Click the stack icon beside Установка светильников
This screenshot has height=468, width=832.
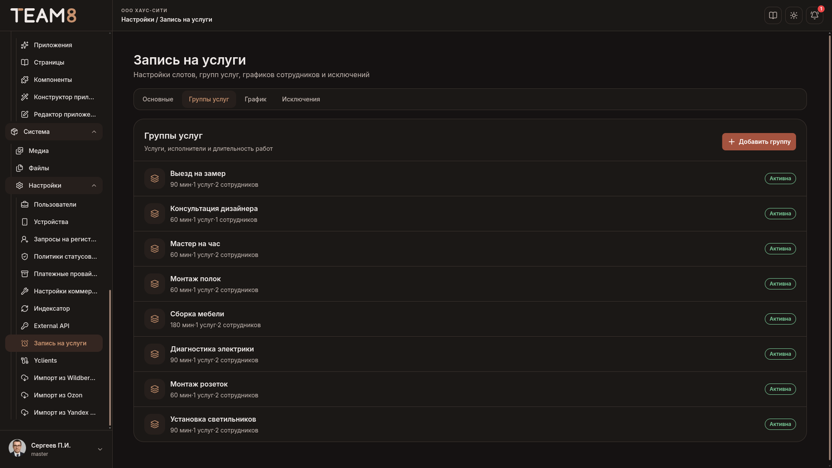155,424
